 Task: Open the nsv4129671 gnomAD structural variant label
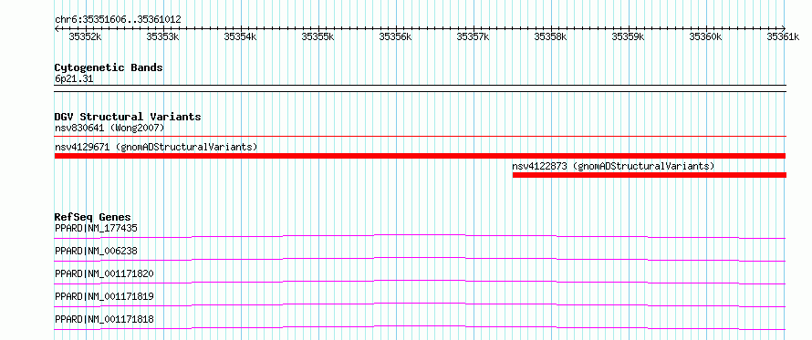156,147
